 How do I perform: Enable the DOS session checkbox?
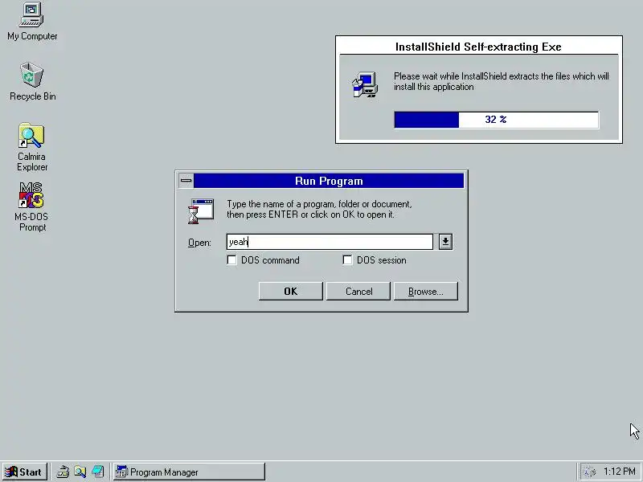point(347,260)
